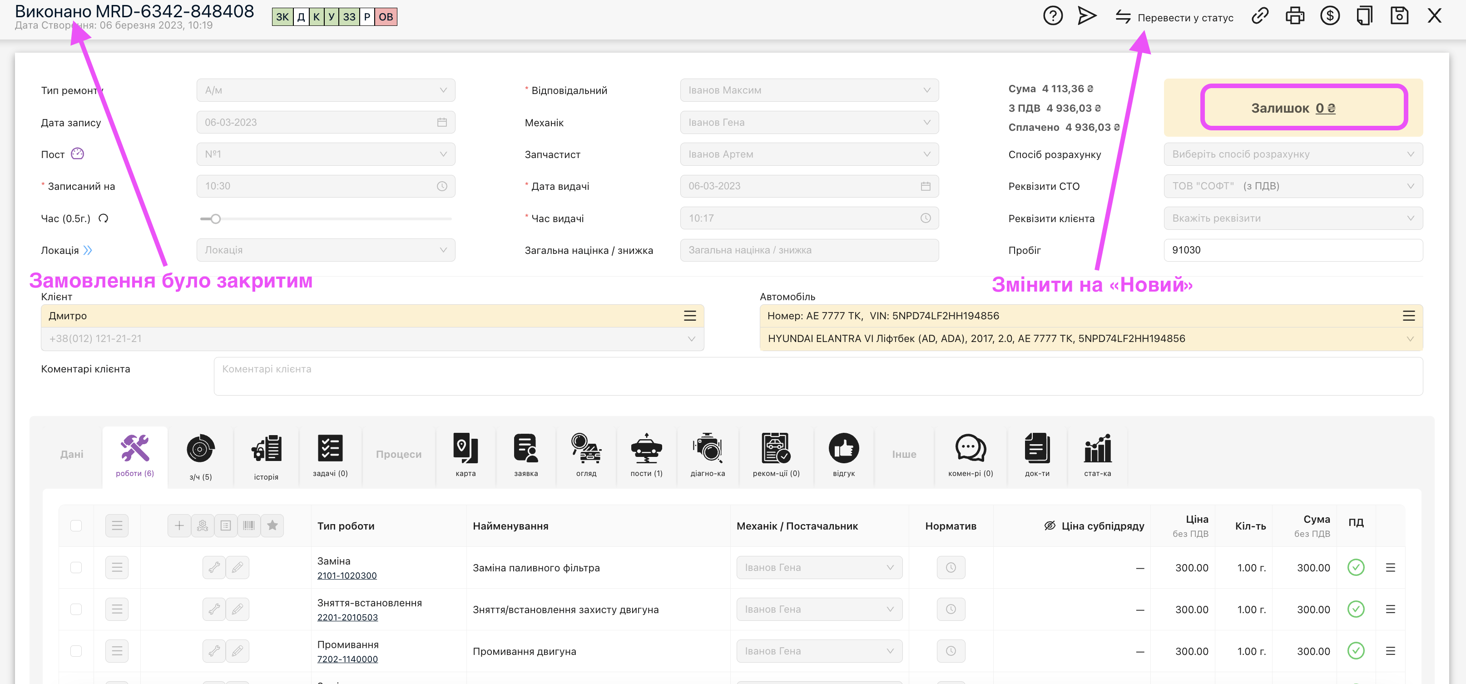Open the Спосіб розрахунку dropdown
The image size is (1466, 684).
1293,154
